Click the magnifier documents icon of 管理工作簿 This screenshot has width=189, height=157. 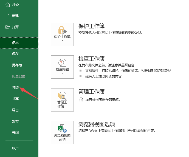[62, 96]
